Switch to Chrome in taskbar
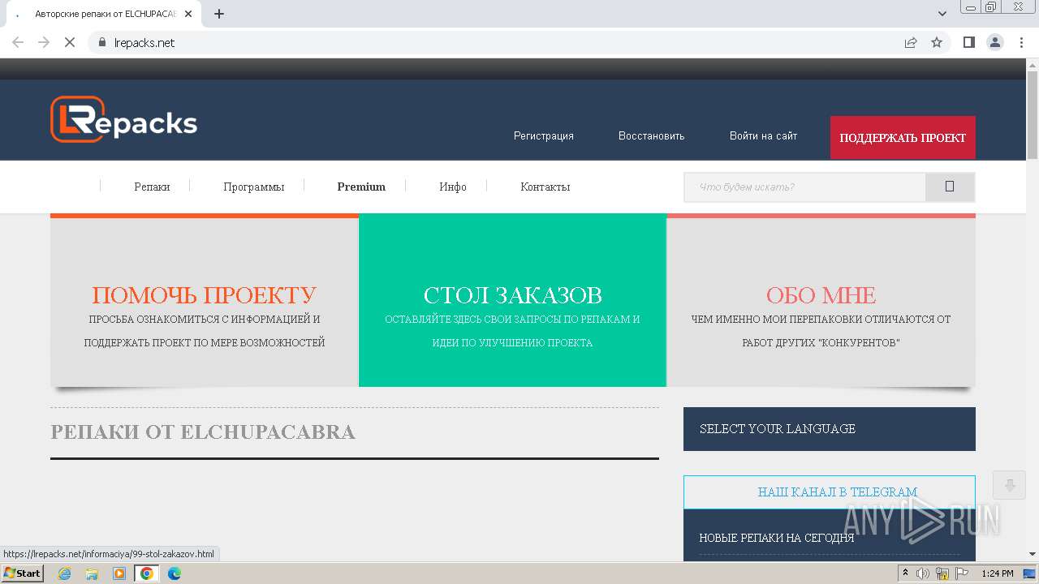Image resolution: width=1039 pixels, height=584 pixels. [x=147, y=573]
